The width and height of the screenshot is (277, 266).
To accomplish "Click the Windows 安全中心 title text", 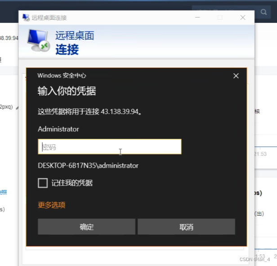I will (x=62, y=75).
